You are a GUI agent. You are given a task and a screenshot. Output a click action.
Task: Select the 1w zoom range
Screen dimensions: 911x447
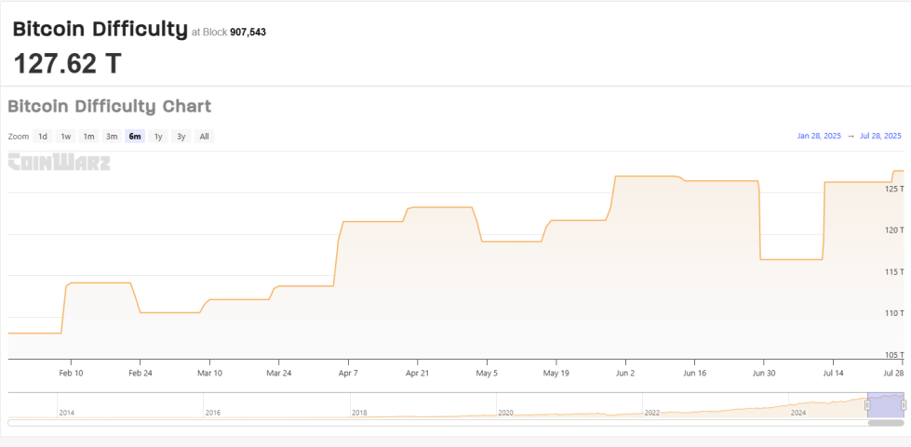[x=65, y=137]
